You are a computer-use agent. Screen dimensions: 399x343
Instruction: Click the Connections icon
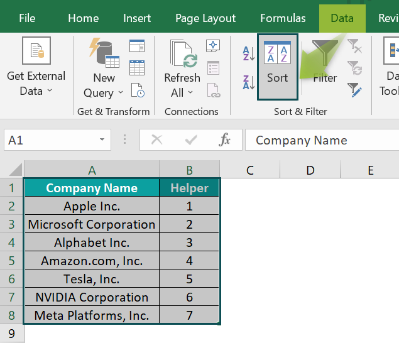pos(213,46)
